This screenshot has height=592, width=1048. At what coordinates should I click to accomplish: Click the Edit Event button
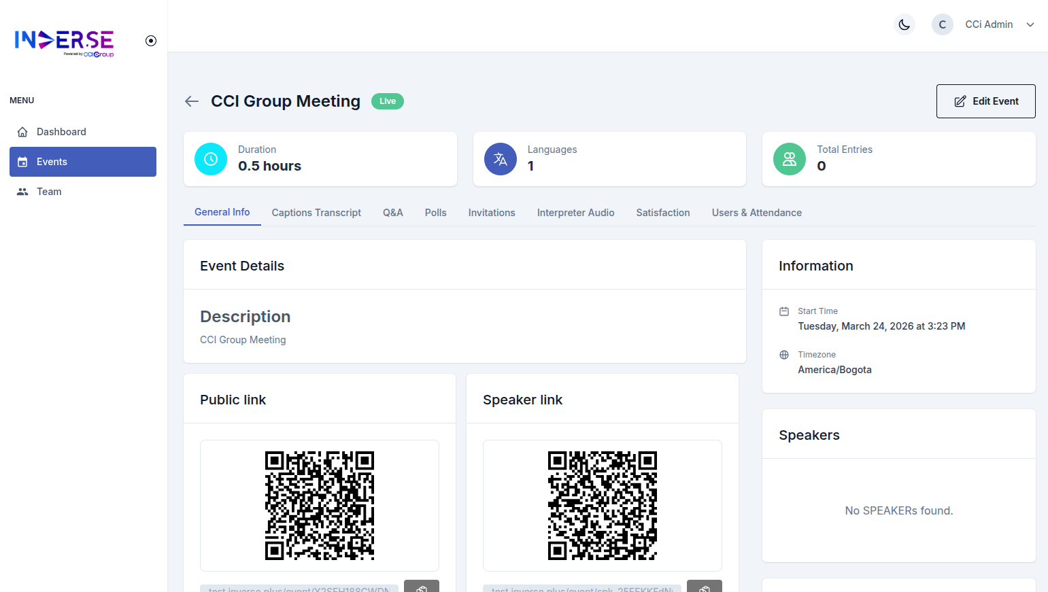tap(985, 101)
